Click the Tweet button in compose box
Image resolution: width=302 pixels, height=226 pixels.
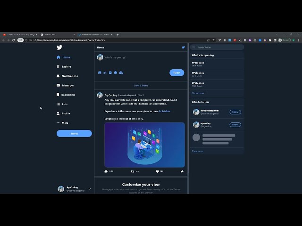(x=176, y=73)
